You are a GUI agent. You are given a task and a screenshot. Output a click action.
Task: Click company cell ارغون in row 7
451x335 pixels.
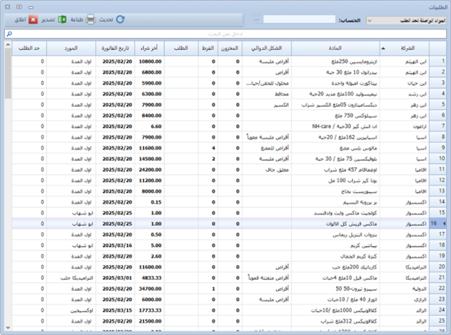click(x=405, y=126)
